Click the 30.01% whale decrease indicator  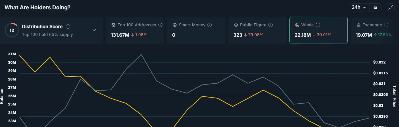pos(322,35)
